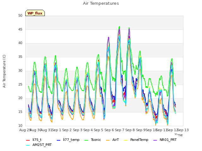Click the purple NR01_PRT legend color marker
This screenshot has height=151, width=202.
click(155, 140)
